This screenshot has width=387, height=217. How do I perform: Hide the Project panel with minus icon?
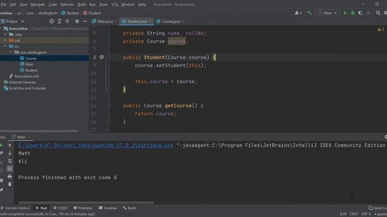(x=85, y=22)
